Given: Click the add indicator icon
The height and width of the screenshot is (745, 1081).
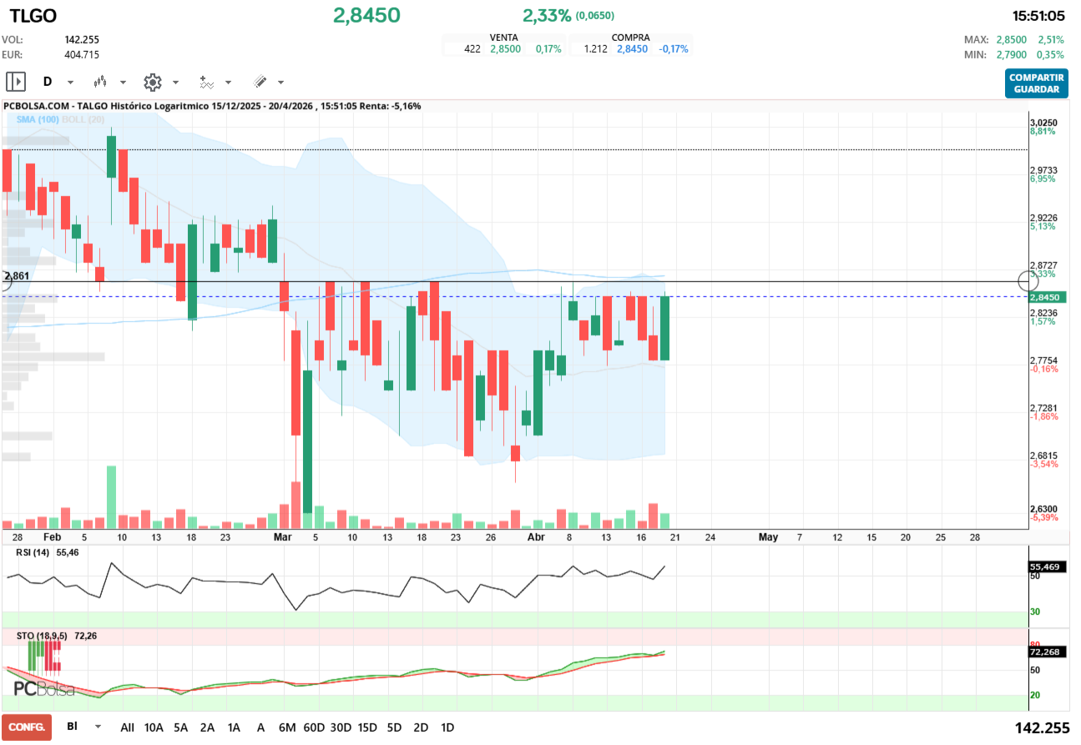Looking at the screenshot, I should tap(205, 82).
